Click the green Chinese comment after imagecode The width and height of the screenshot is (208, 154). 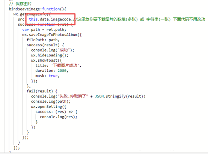point(140,19)
